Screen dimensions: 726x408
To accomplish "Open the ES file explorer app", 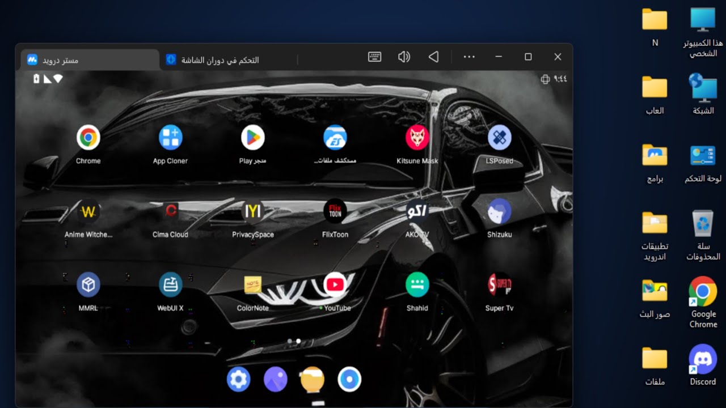I will click(x=335, y=138).
